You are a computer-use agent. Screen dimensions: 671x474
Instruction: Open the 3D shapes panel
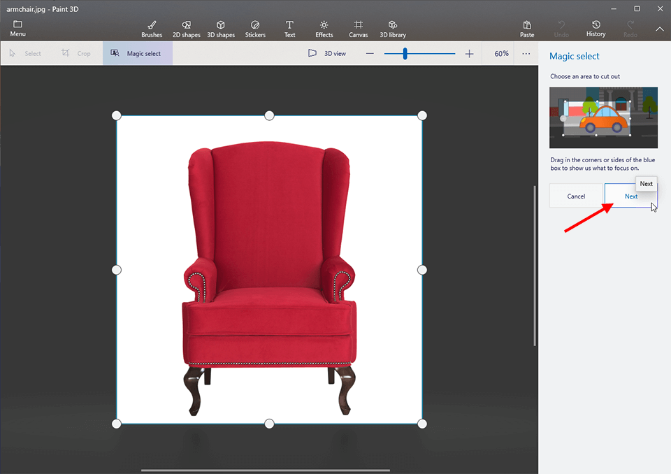pos(221,28)
